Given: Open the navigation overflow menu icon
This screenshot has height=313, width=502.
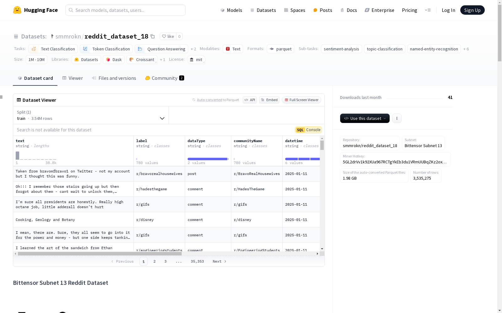Looking at the screenshot, I should point(428,10).
